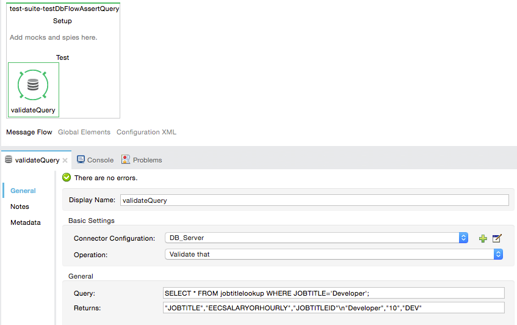The width and height of the screenshot is (517, 325).
Task: Select the validateQuery properties tab
Action: point(37,160)
